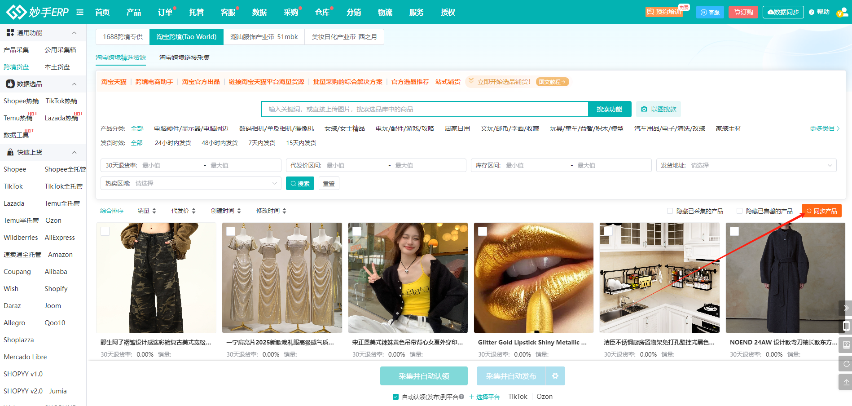Select category 居家日用
The image size is (852, 406).
coord(457,128)
